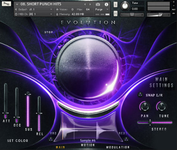
Task: Switch to the MOTION tab
Action: coord(88,145)
